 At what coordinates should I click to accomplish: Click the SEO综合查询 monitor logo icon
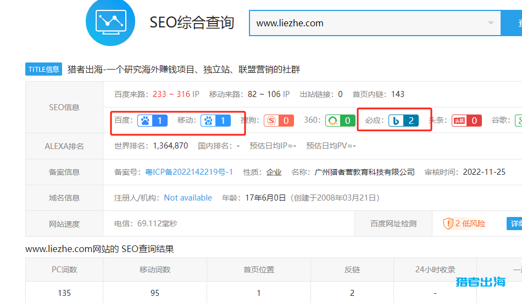pos(110,22)
